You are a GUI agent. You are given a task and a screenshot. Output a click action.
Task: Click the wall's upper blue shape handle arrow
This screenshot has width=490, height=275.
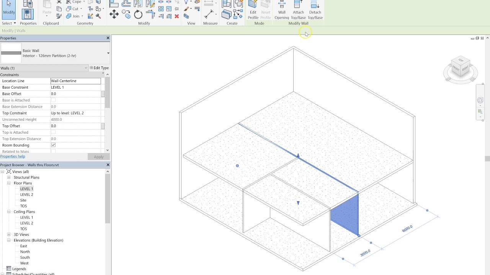[x=298, y=155]
